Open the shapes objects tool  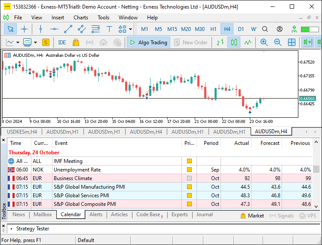[x=123, y=29]
